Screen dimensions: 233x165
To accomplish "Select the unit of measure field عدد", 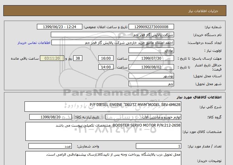I will tap(50, 146).
